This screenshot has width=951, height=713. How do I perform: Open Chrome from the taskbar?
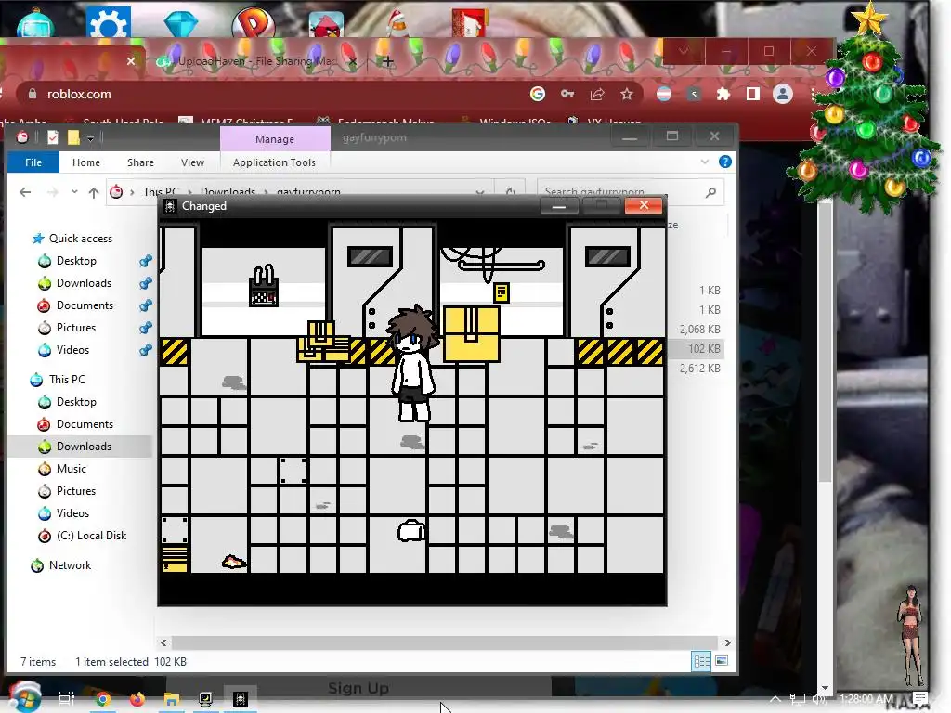[103, 699]
